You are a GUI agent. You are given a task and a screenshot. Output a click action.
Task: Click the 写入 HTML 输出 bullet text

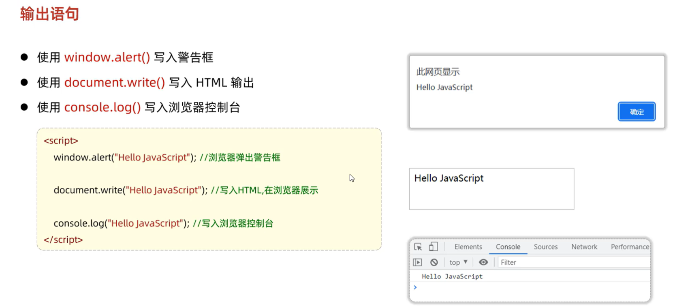[211, 82]
